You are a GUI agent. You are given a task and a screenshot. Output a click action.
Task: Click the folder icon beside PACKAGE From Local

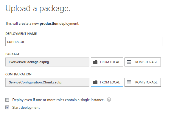(95, 62)
